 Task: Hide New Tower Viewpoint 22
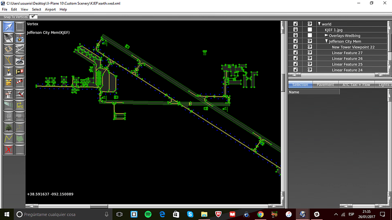click(310, 47)
